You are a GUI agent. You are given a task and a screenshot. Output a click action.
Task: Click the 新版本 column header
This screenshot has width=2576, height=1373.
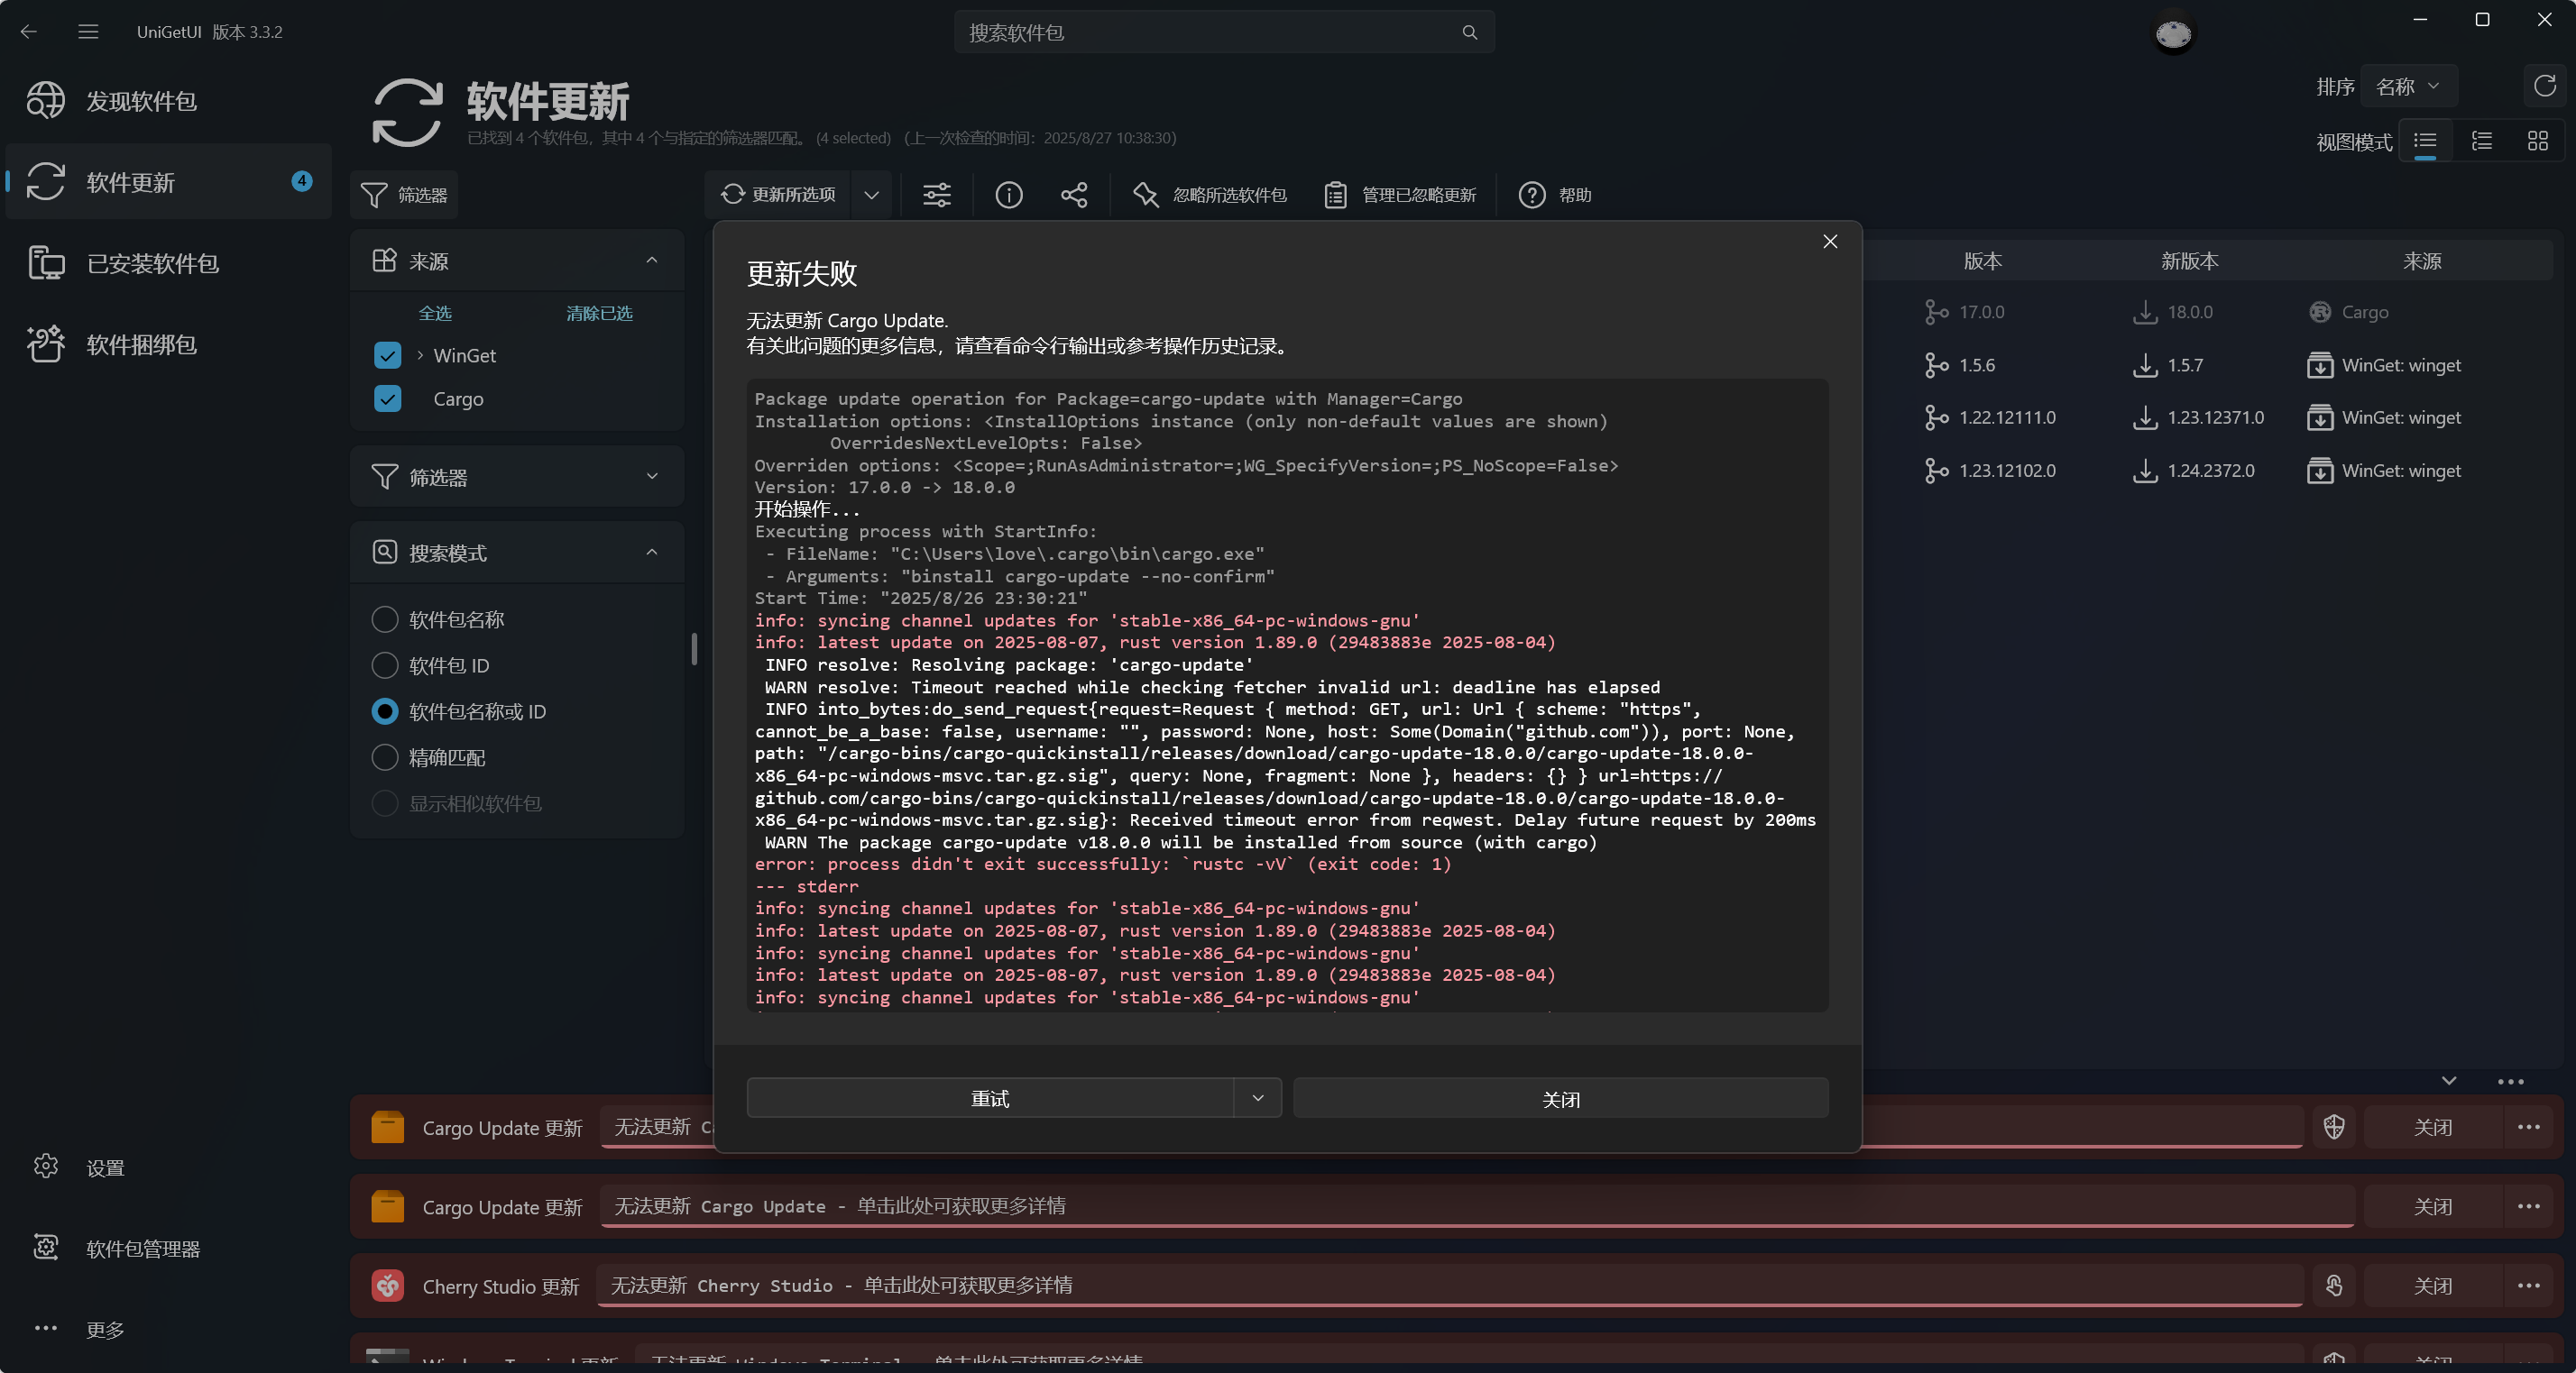[x=2189, y=261]
